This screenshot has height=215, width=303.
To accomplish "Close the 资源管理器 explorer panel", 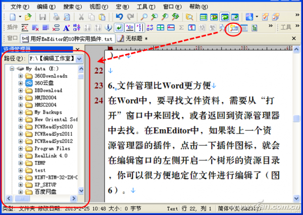I will coord(77,49).
